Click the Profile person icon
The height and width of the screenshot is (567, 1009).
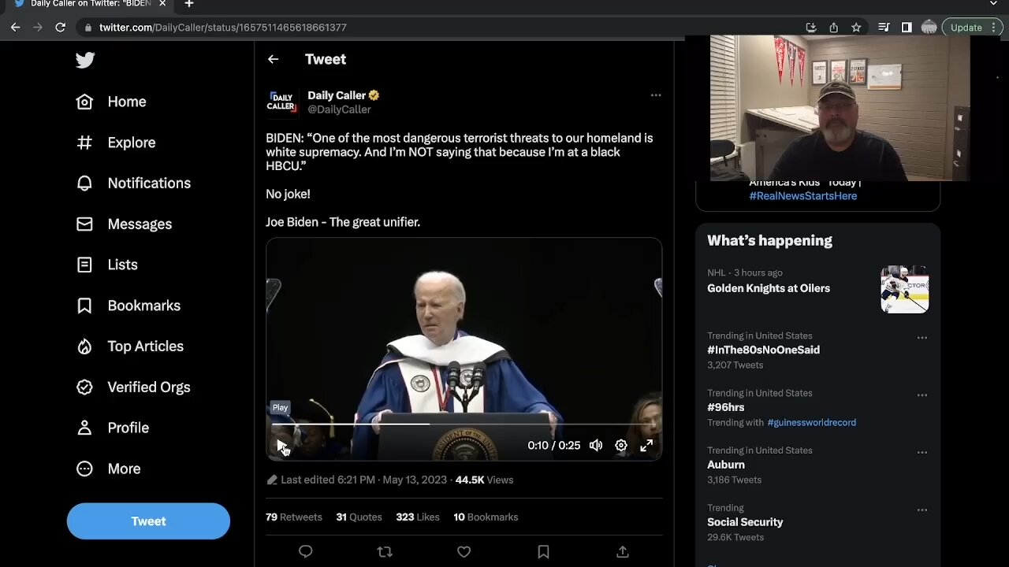tap(84, 428)
